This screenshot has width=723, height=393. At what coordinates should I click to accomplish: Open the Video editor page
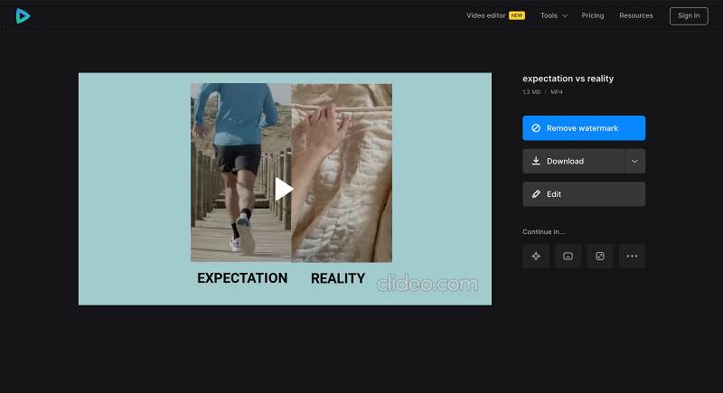(485, 15)
